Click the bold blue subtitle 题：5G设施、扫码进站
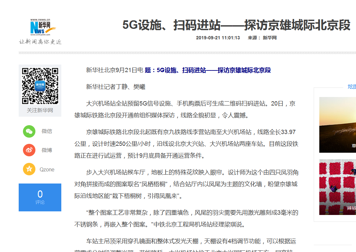 [x=208, y=70]
